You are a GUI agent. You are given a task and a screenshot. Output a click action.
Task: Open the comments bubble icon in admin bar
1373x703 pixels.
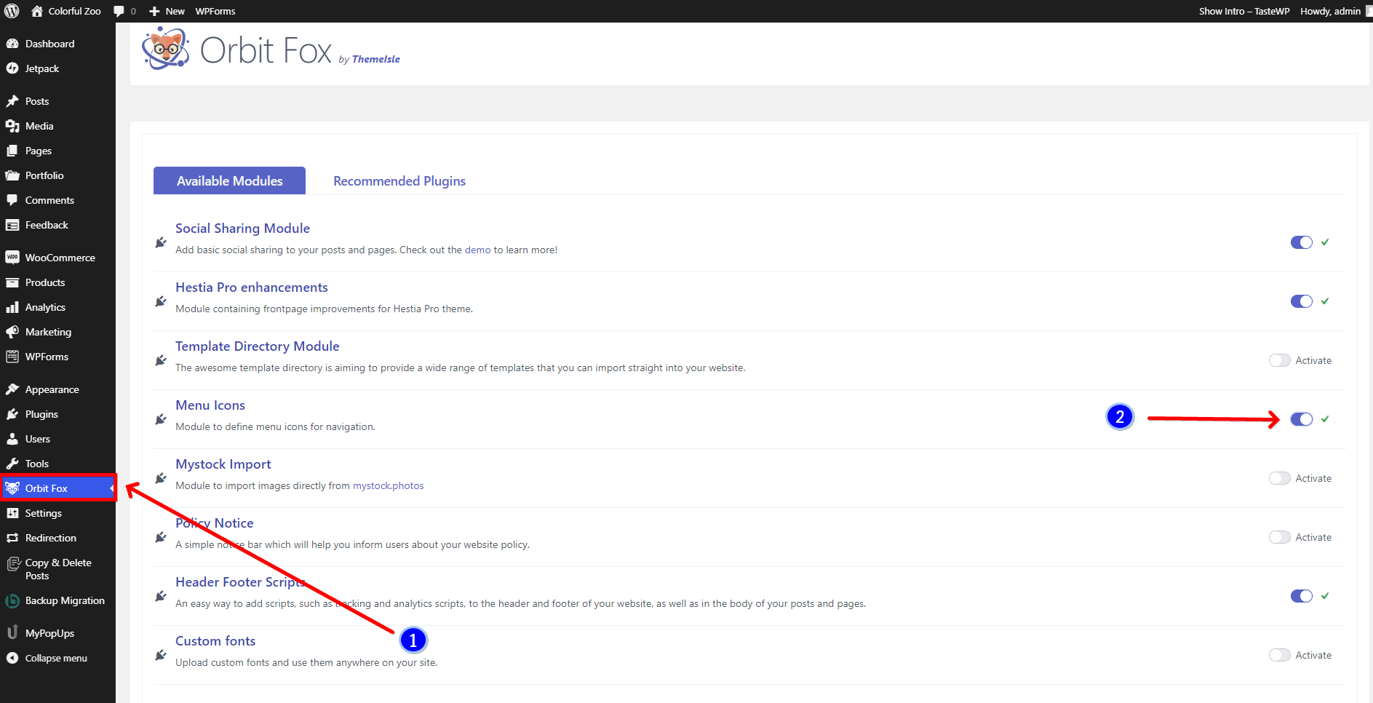coord(119,11)
